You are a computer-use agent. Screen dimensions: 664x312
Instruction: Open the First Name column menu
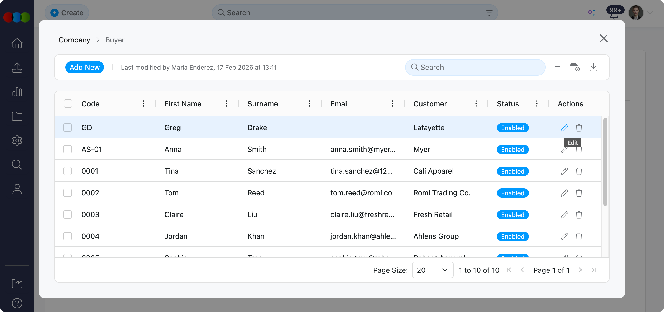tap(226, 104)
